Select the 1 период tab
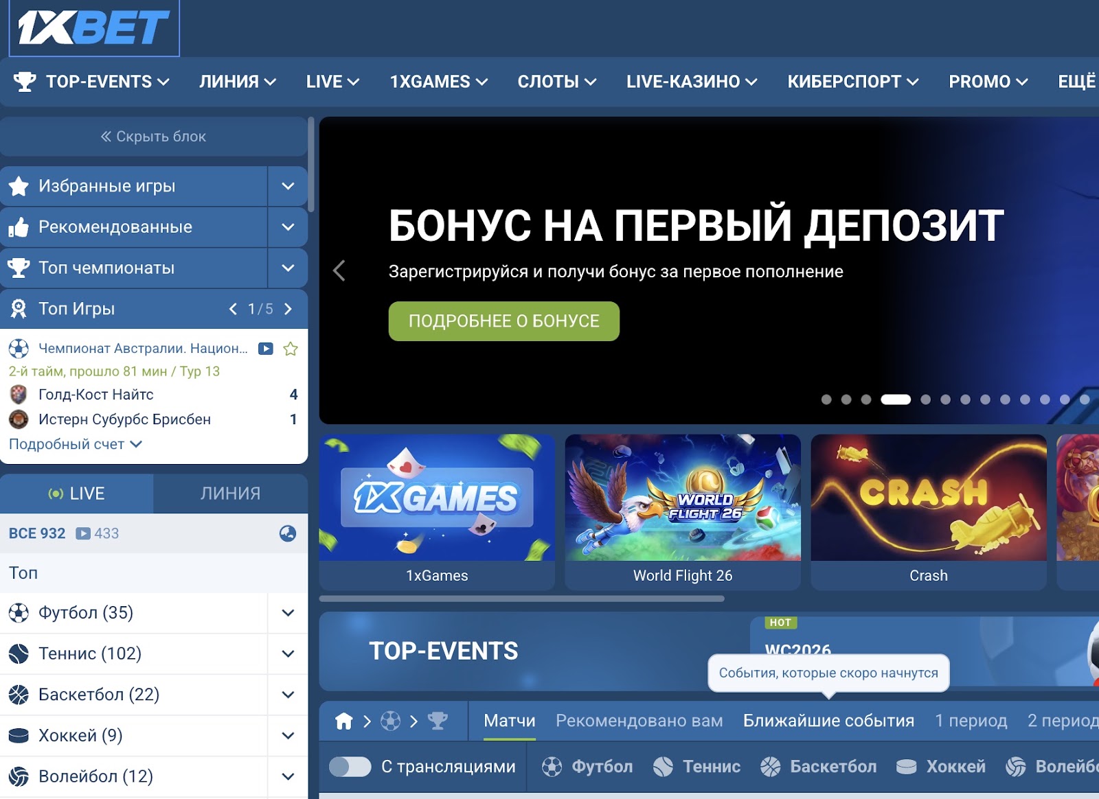Image resolution: width=1099 pixels, height=799 pixels. (971, 721)
